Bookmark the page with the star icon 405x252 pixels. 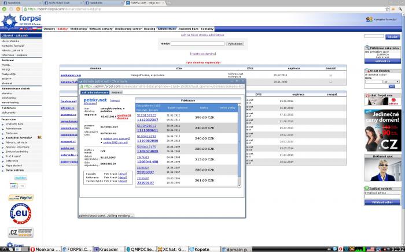[387, 9]
